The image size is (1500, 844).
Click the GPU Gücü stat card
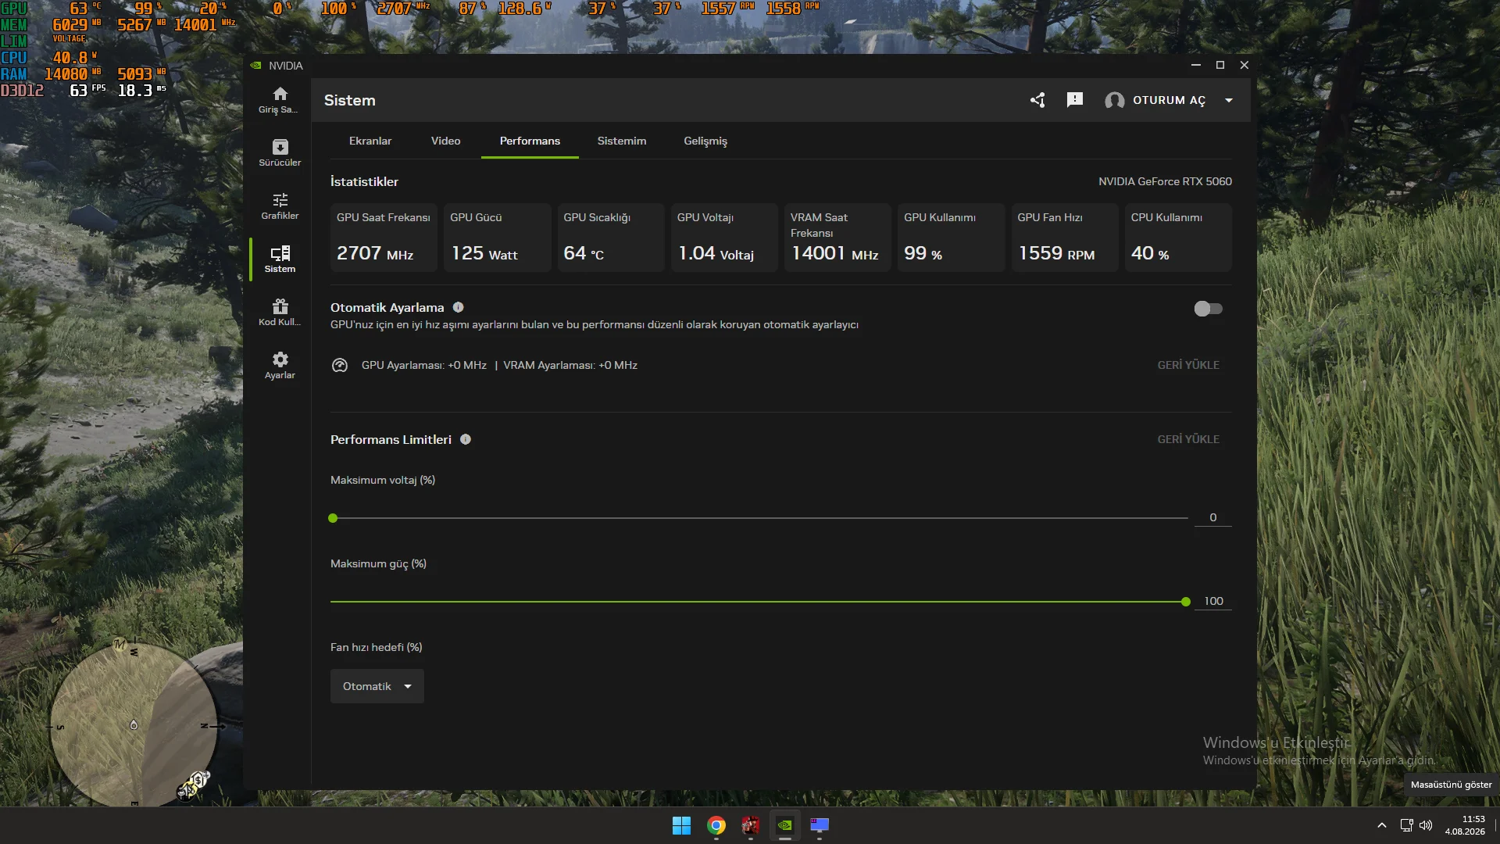498,238
